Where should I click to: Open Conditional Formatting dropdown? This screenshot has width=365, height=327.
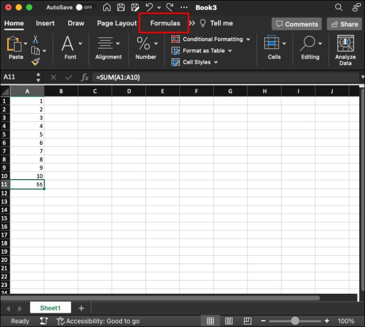pyautogui.click(x=211, y=39)
